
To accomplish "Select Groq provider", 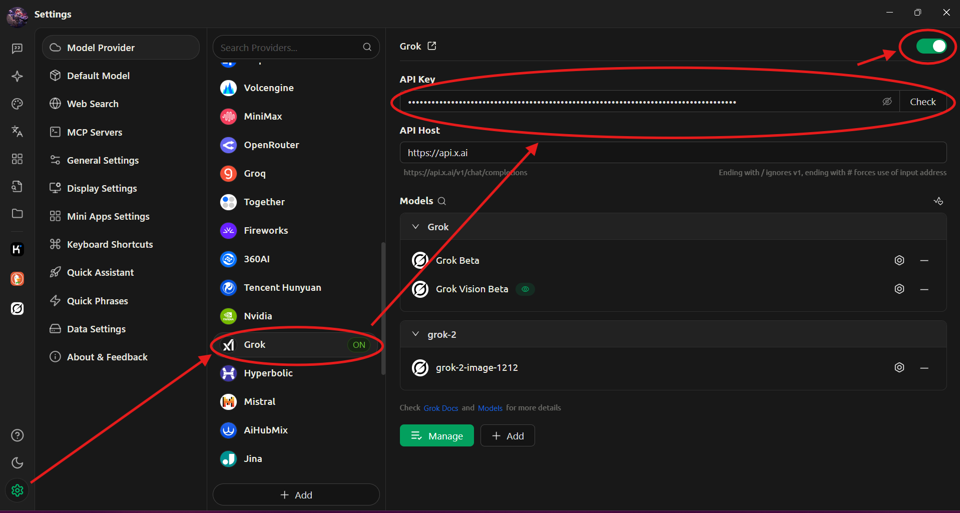I will coord(296,173).
